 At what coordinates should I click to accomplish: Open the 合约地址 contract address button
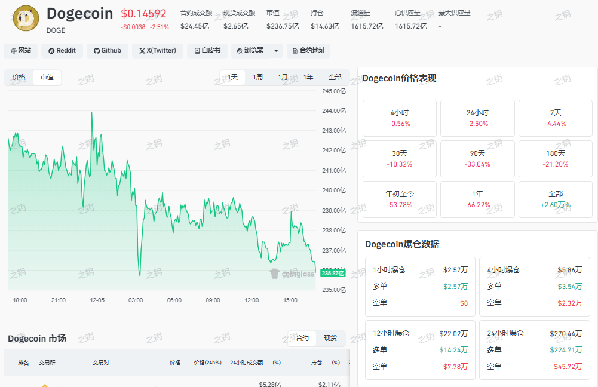click(308, 51)
